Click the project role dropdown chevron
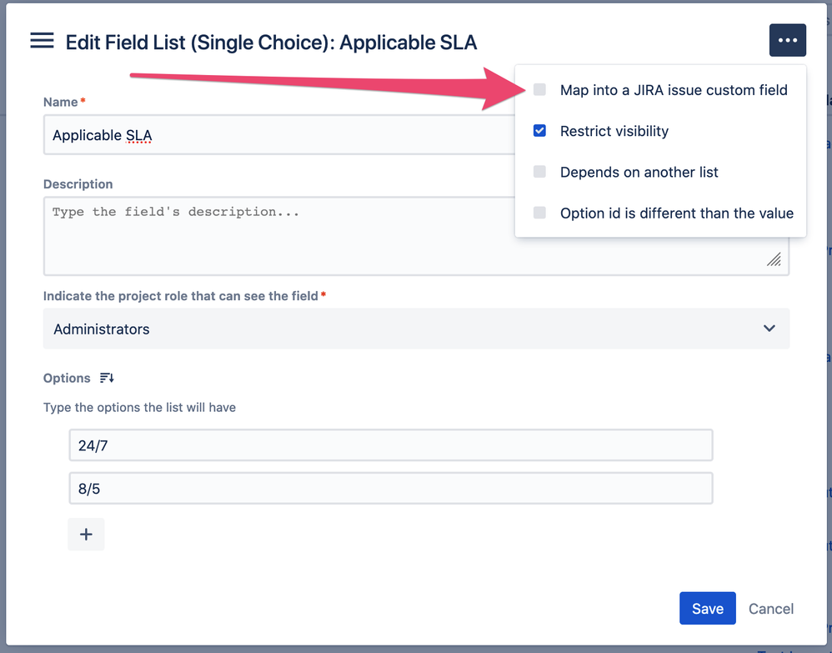 click(769, 329)
